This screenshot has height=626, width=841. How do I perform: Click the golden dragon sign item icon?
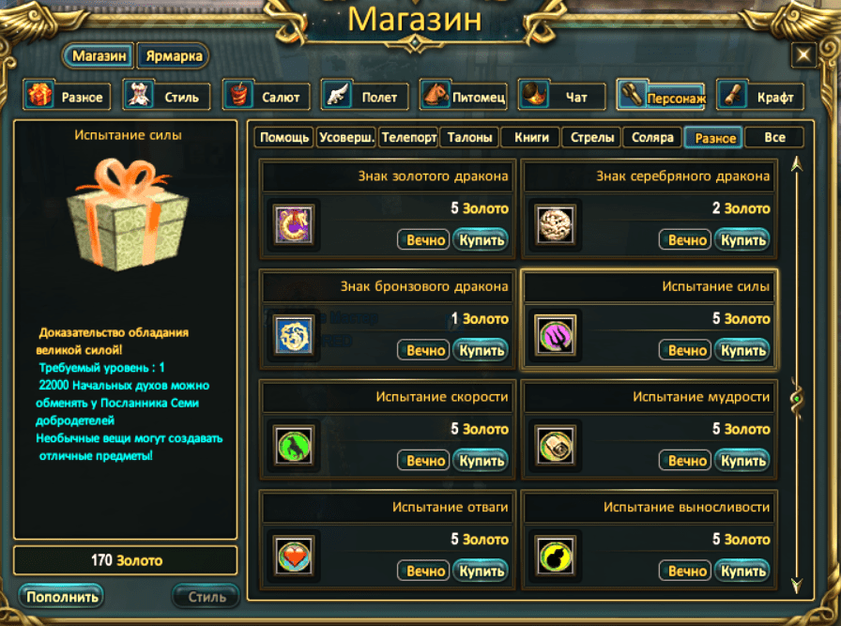tap(294, 224)
